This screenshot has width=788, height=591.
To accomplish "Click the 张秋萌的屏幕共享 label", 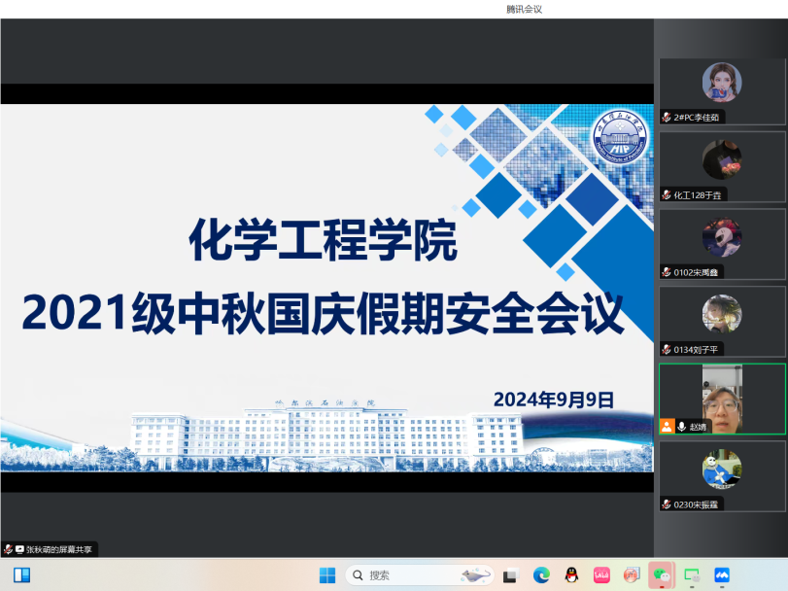I will [x=55, y=549].
